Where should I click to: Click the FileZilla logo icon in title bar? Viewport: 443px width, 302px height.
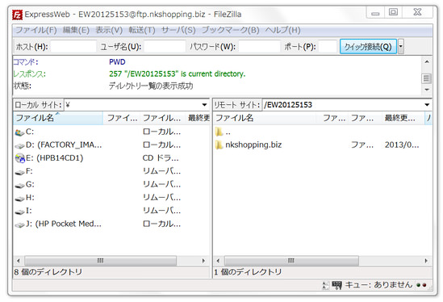(17, 15)
